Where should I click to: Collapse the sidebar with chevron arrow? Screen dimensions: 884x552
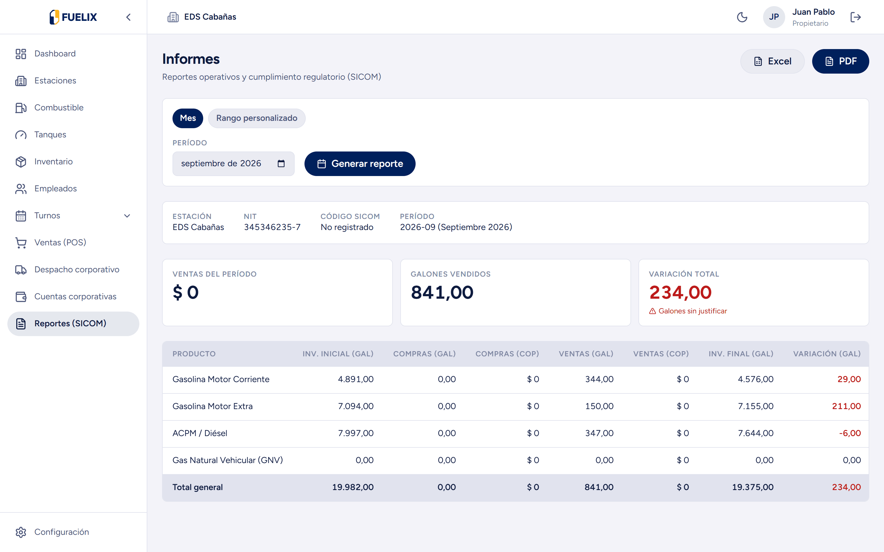coord(128,17)
